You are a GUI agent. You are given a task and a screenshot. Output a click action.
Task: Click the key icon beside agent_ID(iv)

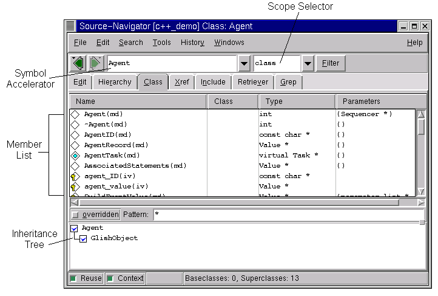tap(75, 176)
